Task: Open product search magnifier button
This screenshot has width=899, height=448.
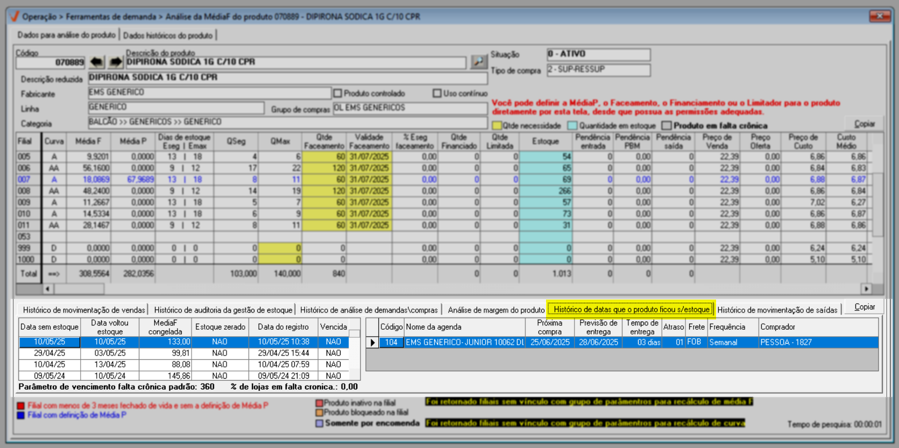Action: click(x=478, y=62)
